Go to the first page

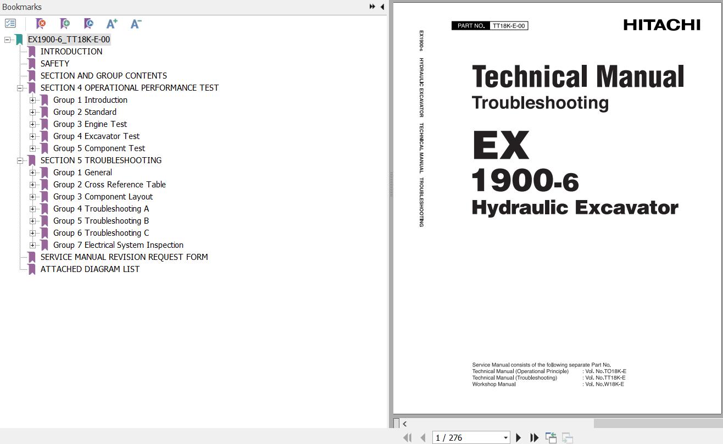coord(407,437)
